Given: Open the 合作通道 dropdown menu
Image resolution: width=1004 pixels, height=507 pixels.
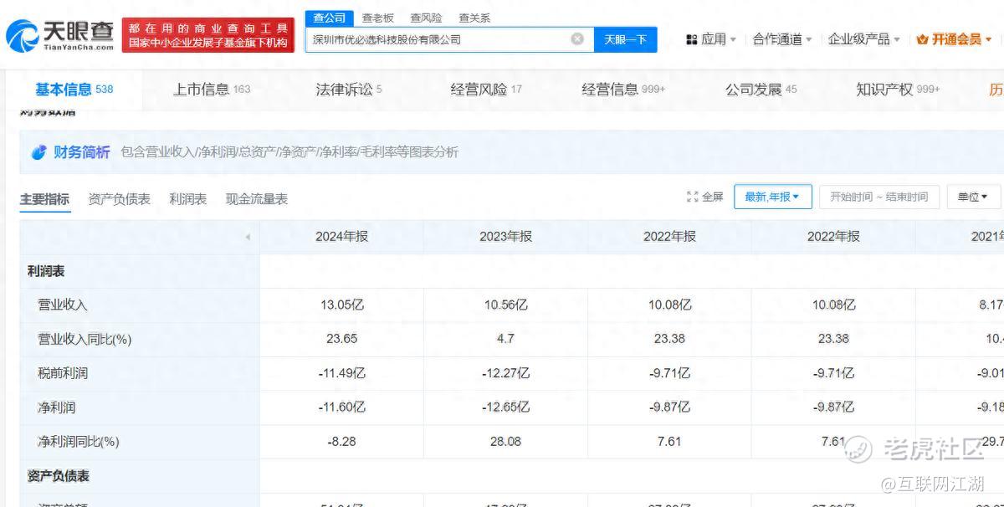Looking at the screenshot, I should pos(782,39).
